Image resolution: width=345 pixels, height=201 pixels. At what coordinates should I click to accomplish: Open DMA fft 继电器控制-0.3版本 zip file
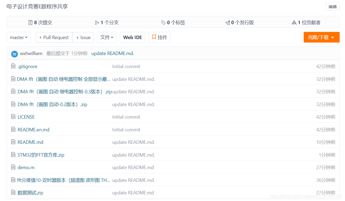point(65,92)
